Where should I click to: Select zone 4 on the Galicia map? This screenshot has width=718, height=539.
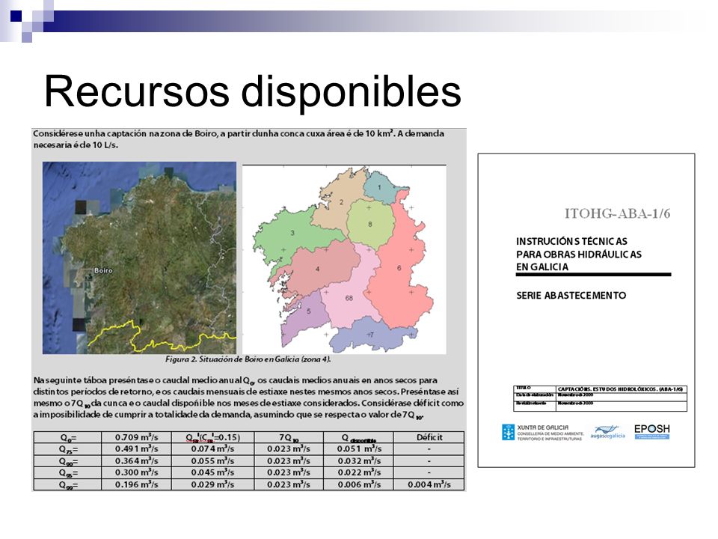pyautogui.click(x=317, y=269)
